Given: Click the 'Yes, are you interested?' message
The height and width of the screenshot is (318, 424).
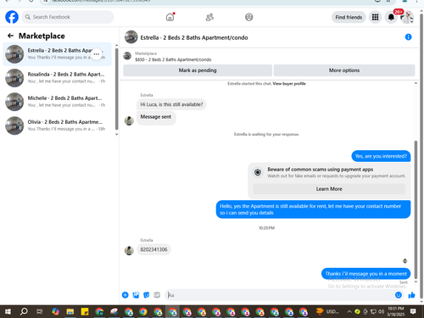Looking at the screenshot, I should point(381,156).
